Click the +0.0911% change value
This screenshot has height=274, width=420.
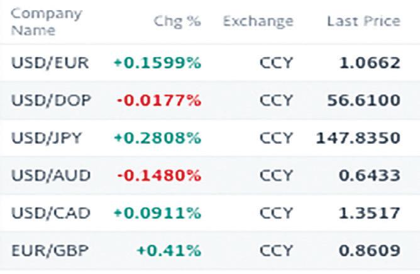click(157, 213)
